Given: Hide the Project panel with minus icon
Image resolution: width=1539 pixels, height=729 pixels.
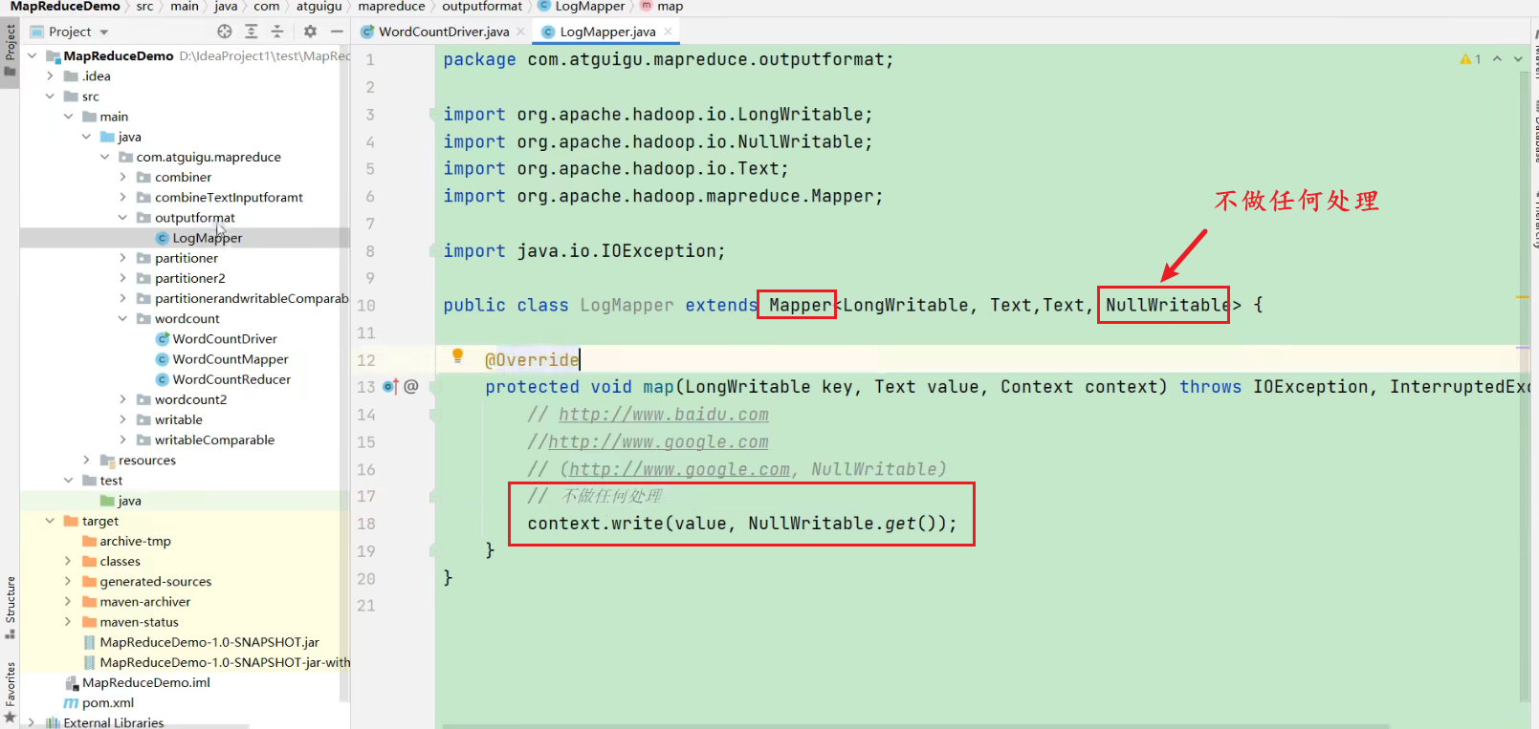Looking at the screenshot, I should pyautogui.click(x=337, y=32).
